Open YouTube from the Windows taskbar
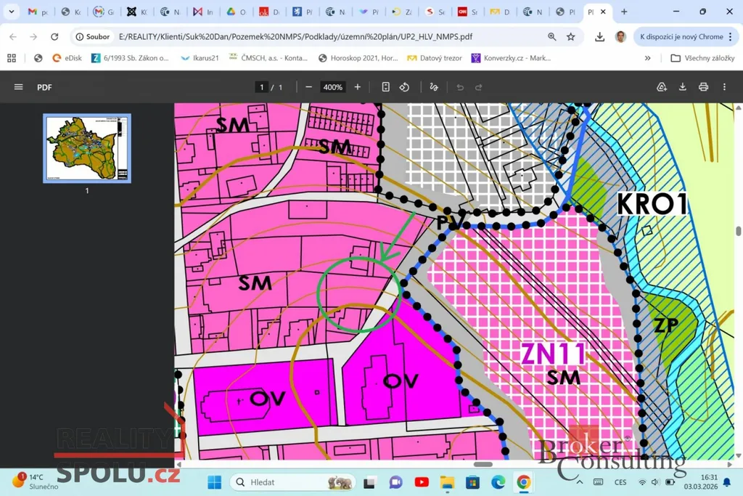The height and width of the screenshot is (496, 743). tap(422, 482)
